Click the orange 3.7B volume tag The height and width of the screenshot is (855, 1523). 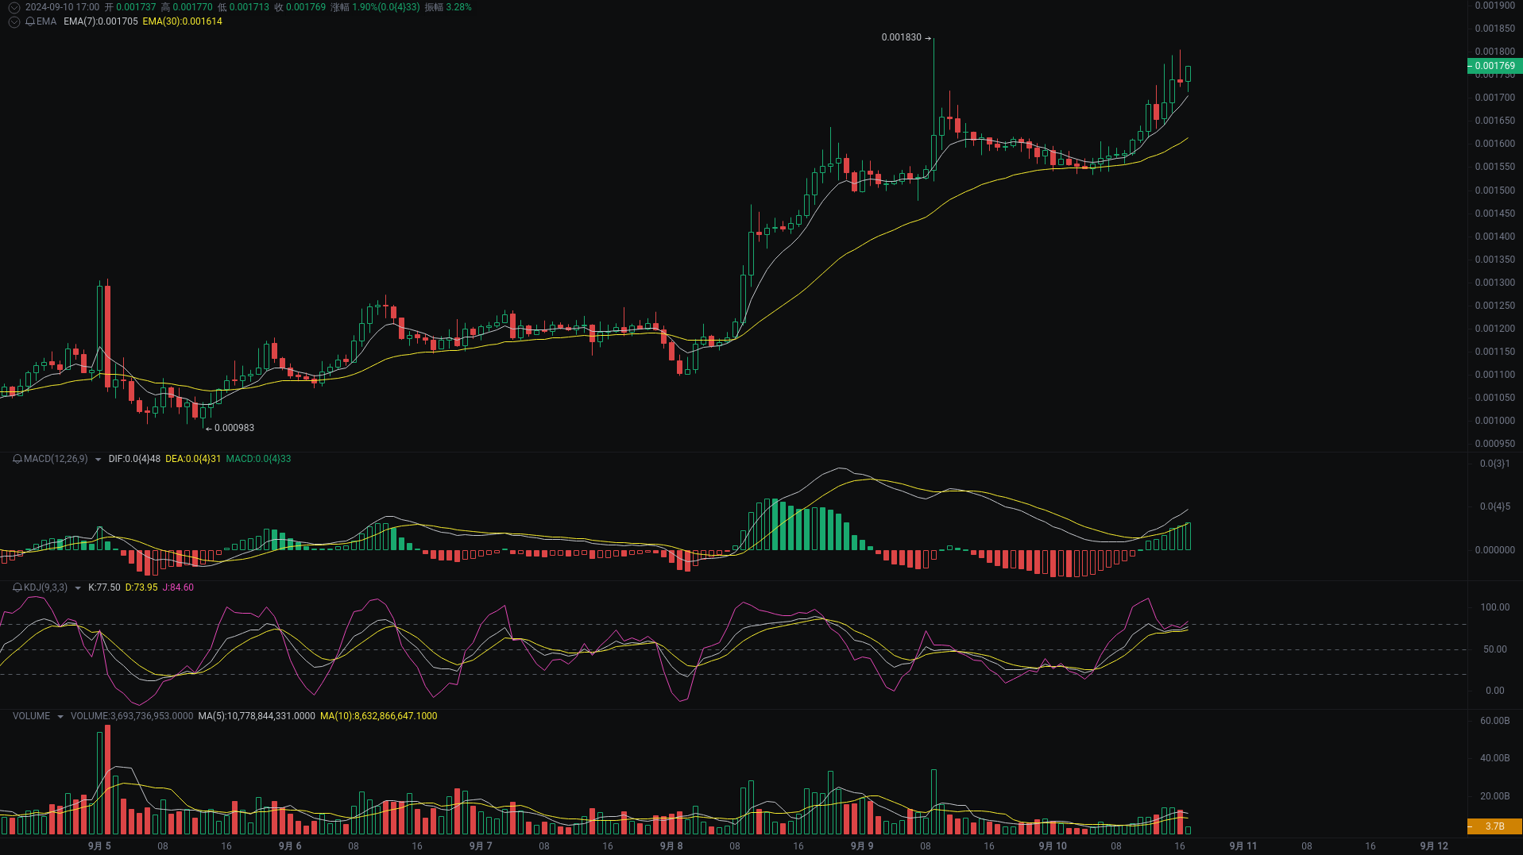coord(1494,826)
